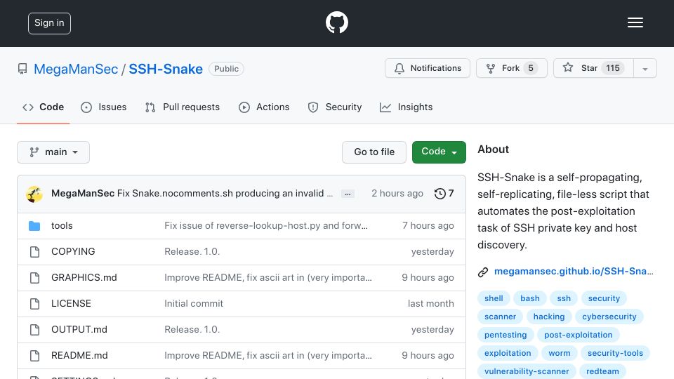
Task: Open the SSH-Snake repository link
Action: coord(166,69)
